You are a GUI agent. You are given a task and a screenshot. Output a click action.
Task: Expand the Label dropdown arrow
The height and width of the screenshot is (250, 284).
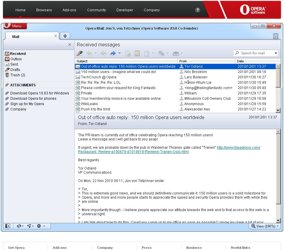pyautogui.click(x=168, y=53)
